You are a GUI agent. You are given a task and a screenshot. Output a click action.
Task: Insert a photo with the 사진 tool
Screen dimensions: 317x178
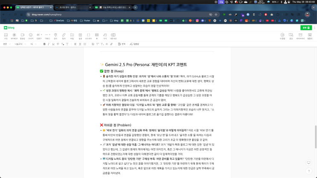tap(6, 36)
